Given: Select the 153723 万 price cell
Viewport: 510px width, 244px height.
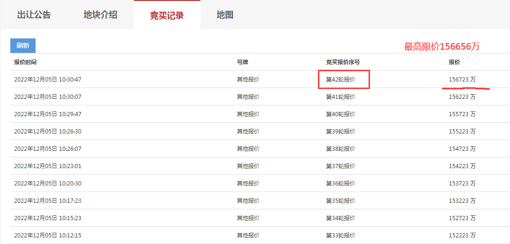Looking at the screenshot, I should click(462, 184).
